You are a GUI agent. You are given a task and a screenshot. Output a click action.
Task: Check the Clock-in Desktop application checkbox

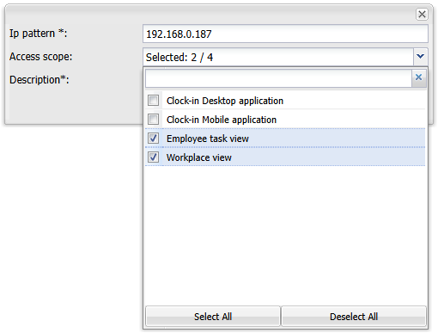pos(153,101)
